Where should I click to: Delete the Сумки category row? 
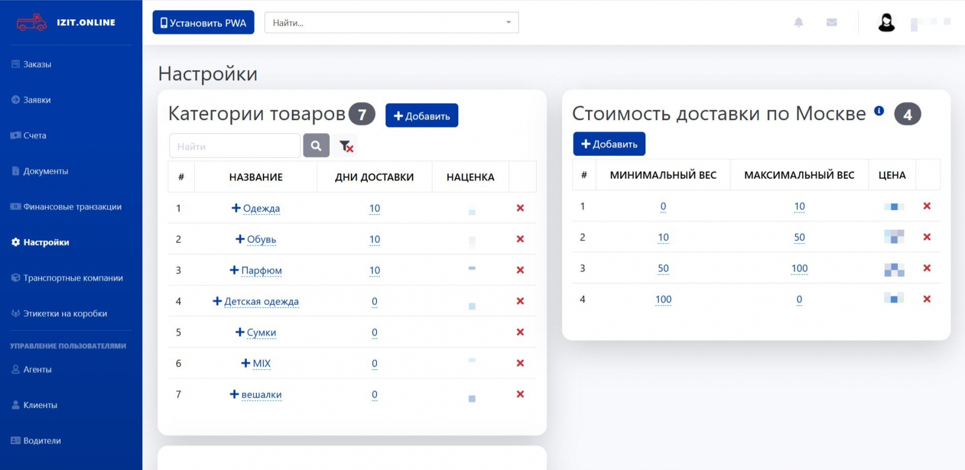[x=520, y=332]
